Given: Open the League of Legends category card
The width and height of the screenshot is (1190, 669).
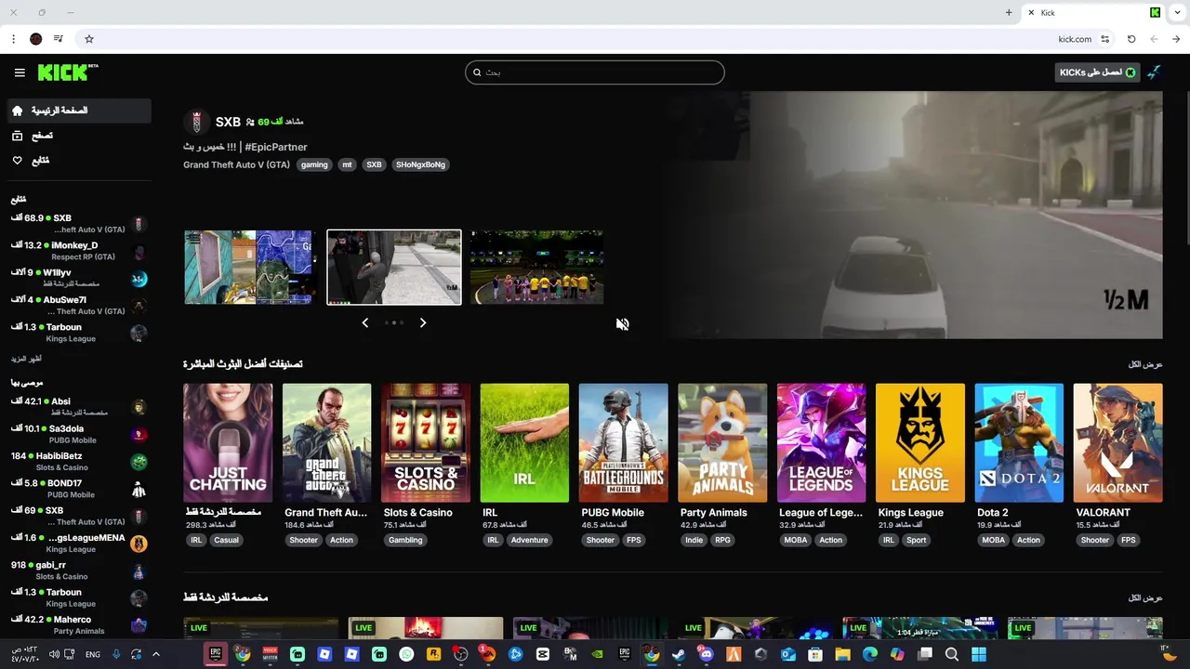Looking at the screenshot, I should click(821, 443).
